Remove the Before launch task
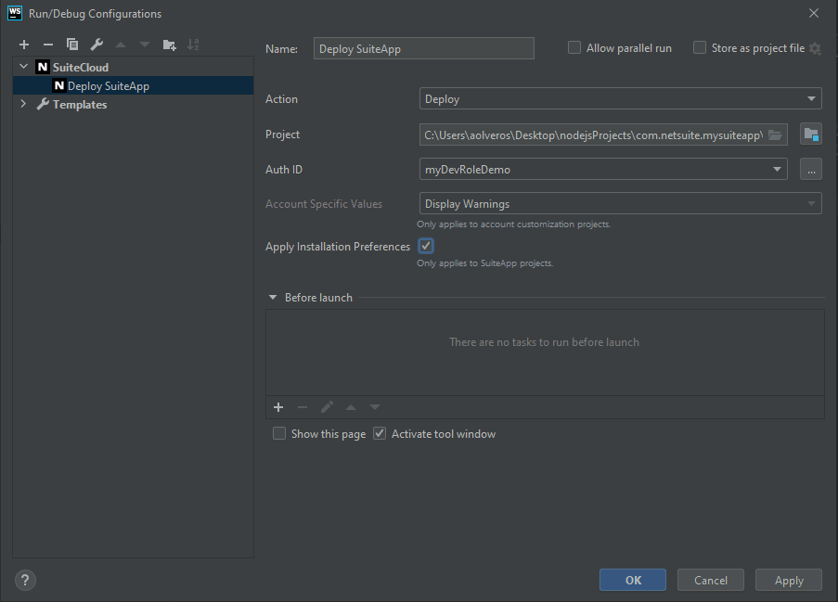838x602 pixels. (303, 407)
